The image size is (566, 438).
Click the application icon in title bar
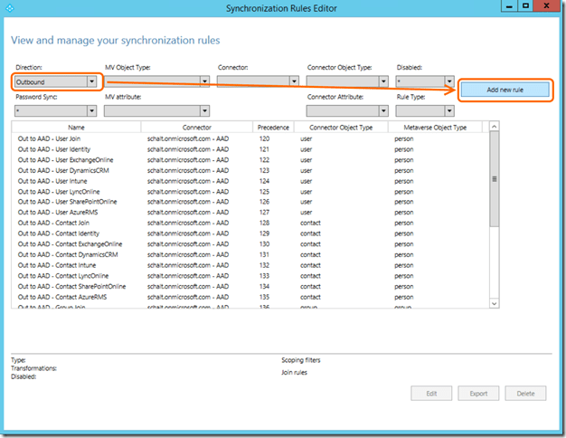tap(9, 8)
